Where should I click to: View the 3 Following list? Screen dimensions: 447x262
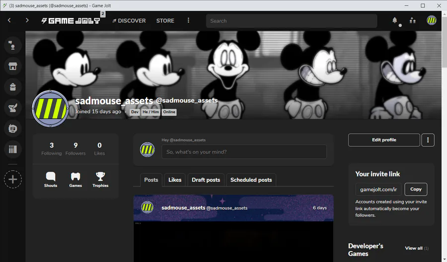(x=51, y=149)
